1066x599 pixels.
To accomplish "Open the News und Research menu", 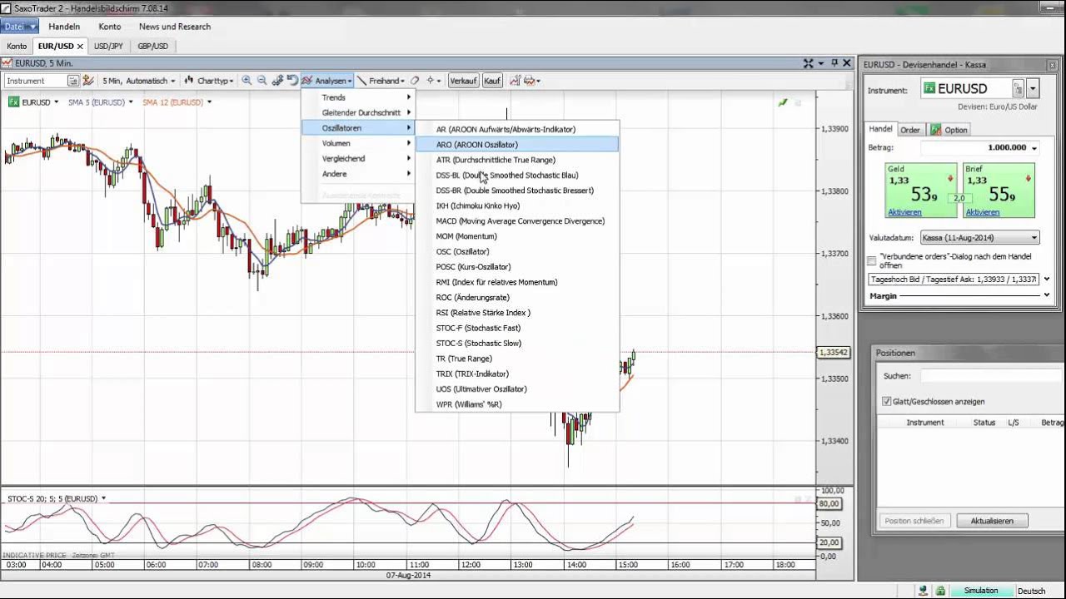I will (x=175, y=27).
